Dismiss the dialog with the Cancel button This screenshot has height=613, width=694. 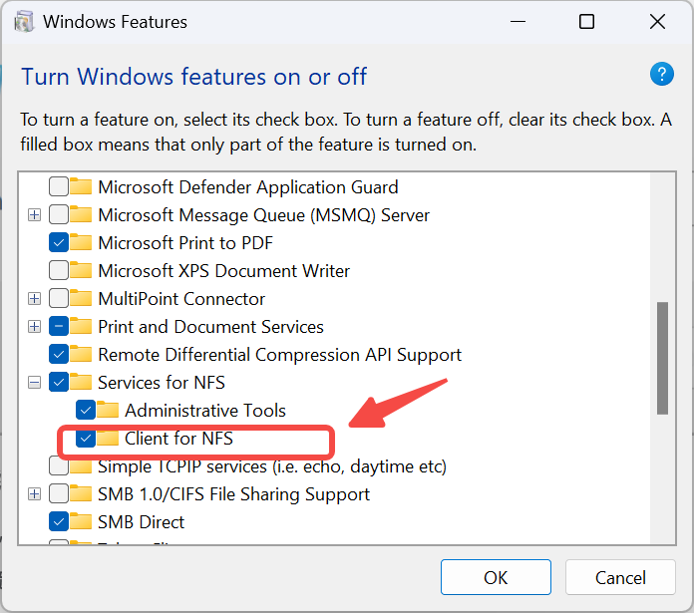pos(620,577)
